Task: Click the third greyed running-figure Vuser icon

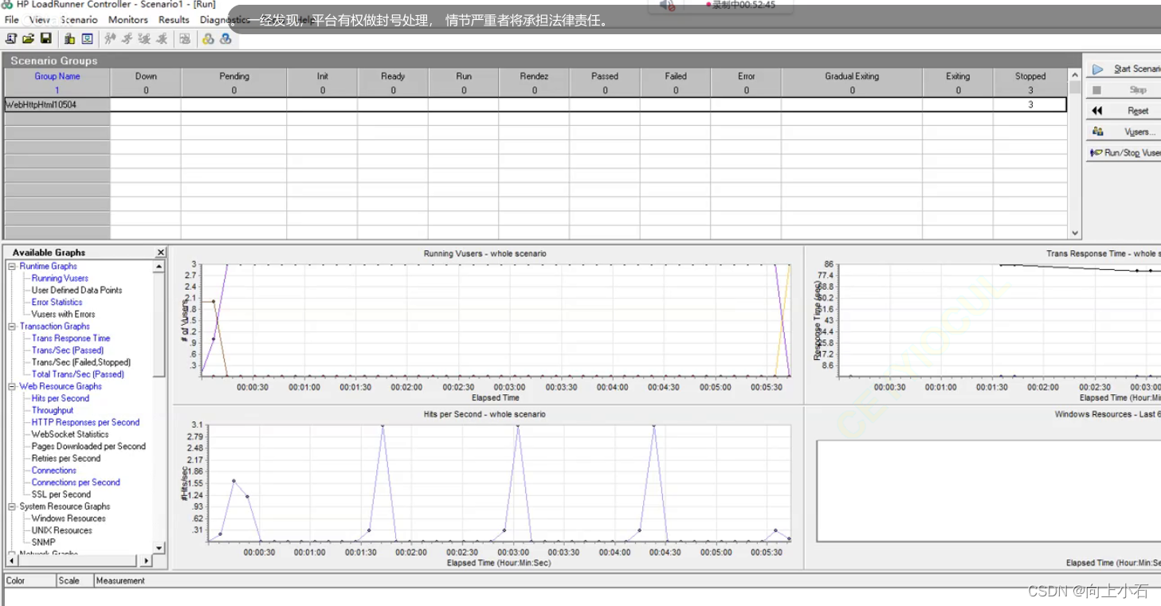Action: [x=145, y=38]
